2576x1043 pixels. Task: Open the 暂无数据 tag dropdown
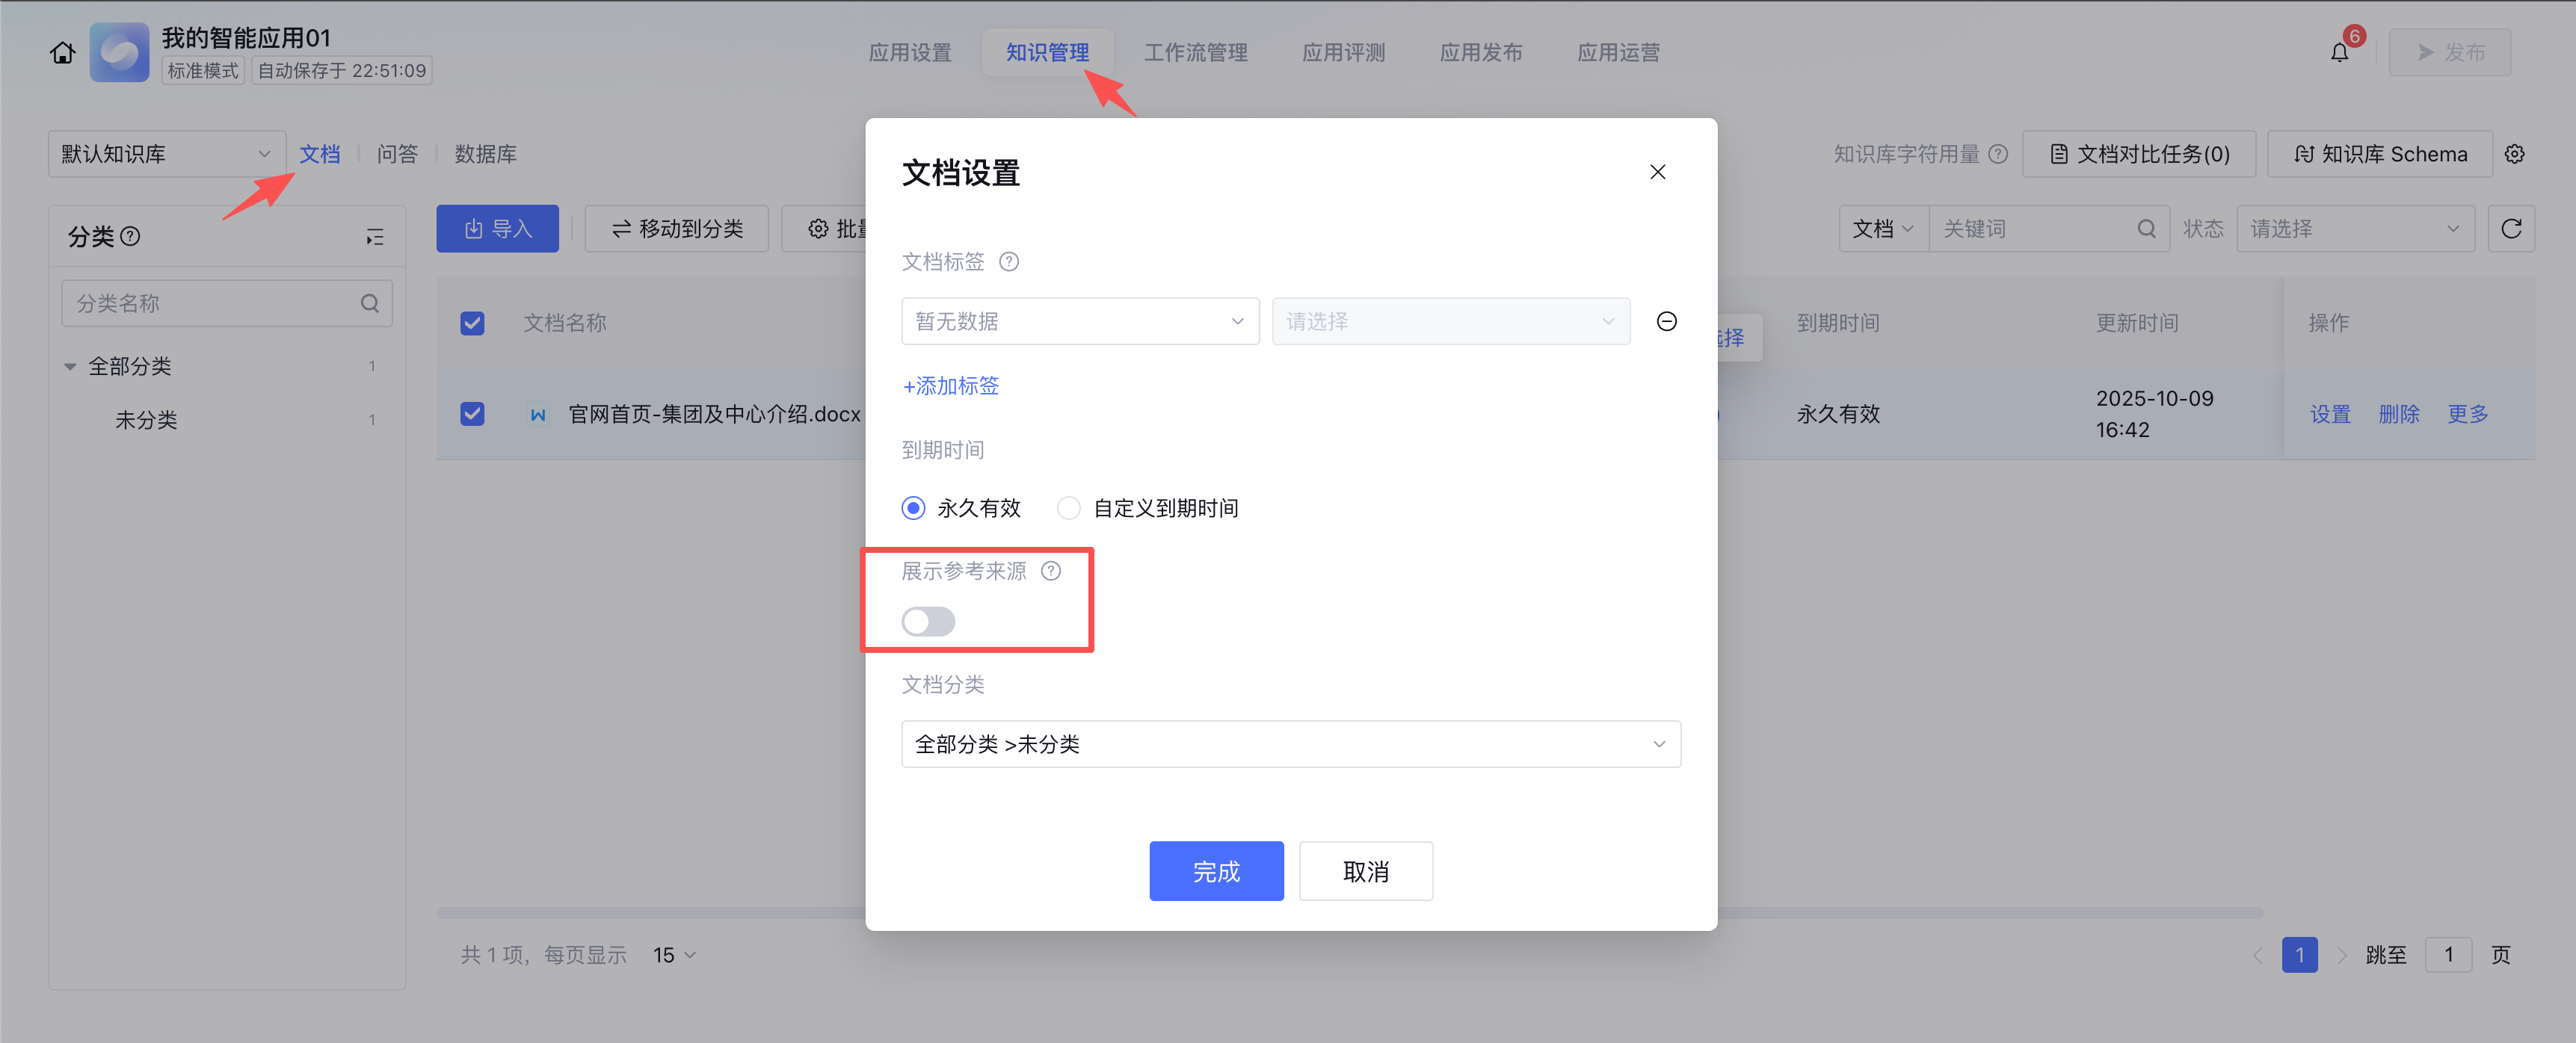(1079, 322)
